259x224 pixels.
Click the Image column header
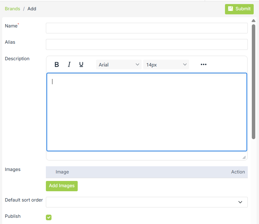click(x=62, y=172)
